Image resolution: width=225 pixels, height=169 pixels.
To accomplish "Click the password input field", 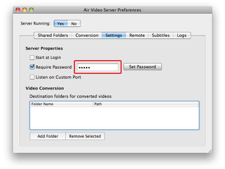I will 98,67.
